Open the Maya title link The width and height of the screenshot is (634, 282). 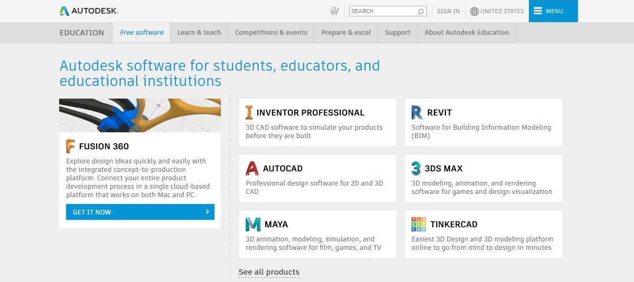pyautogui.click(x=276, y=225)
